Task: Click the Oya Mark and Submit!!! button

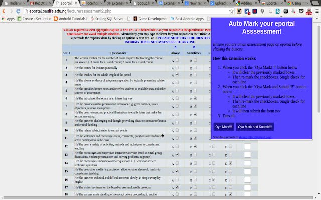Action: tap(255, 127)
